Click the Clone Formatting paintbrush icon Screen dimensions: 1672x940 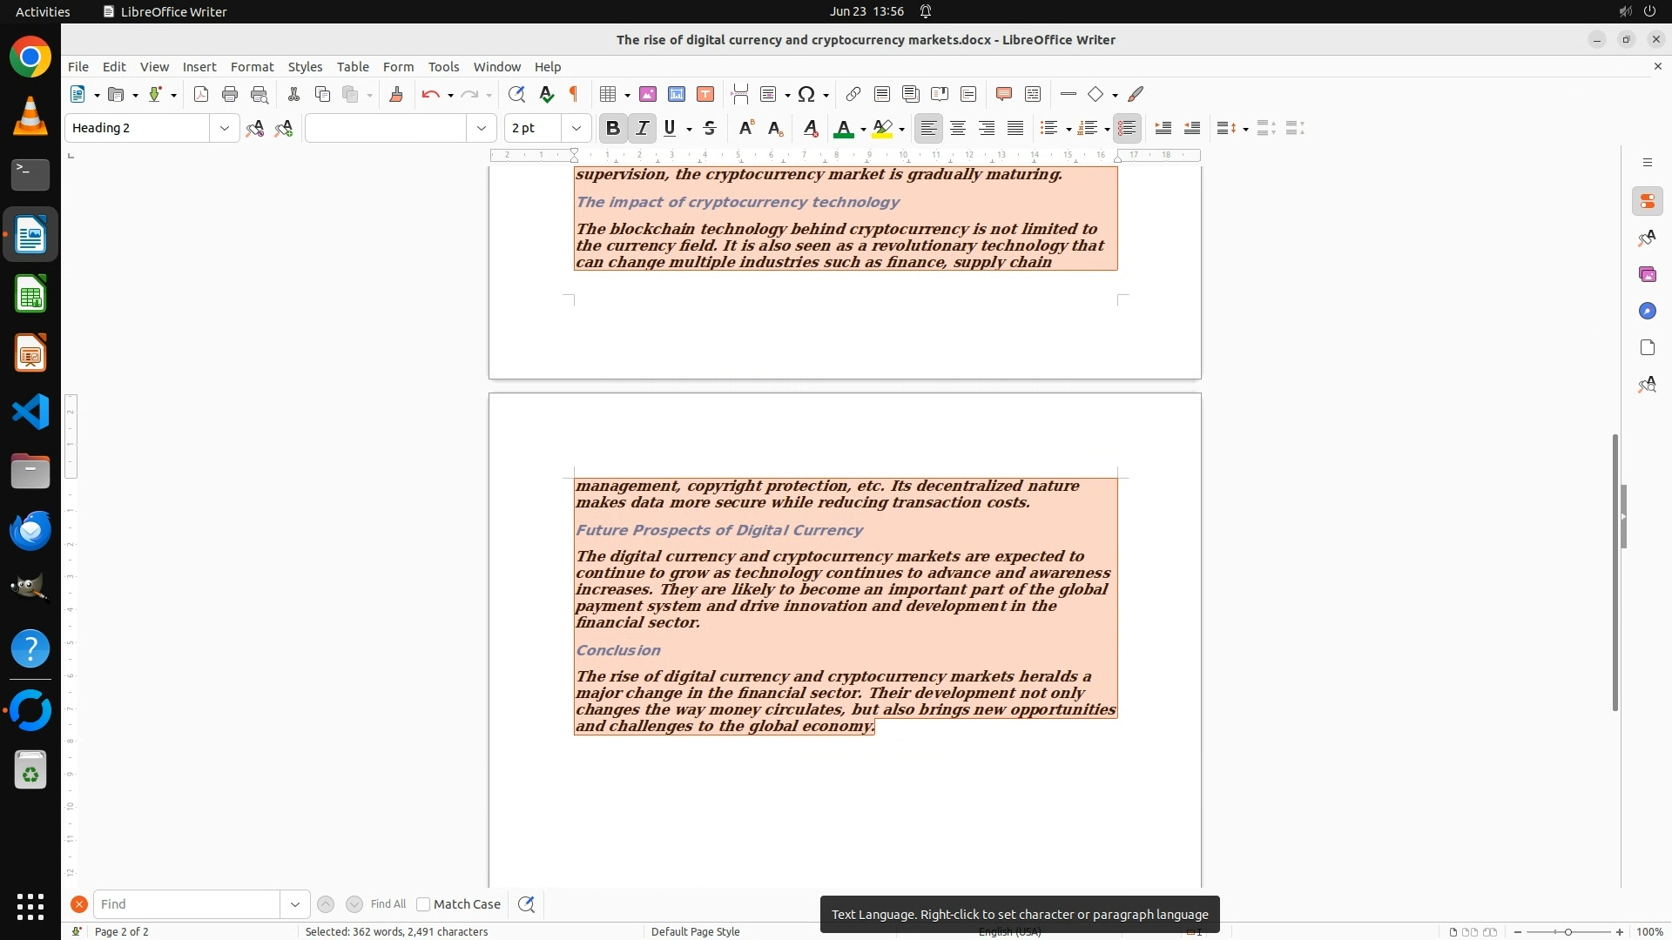click(x=396, y=94)
